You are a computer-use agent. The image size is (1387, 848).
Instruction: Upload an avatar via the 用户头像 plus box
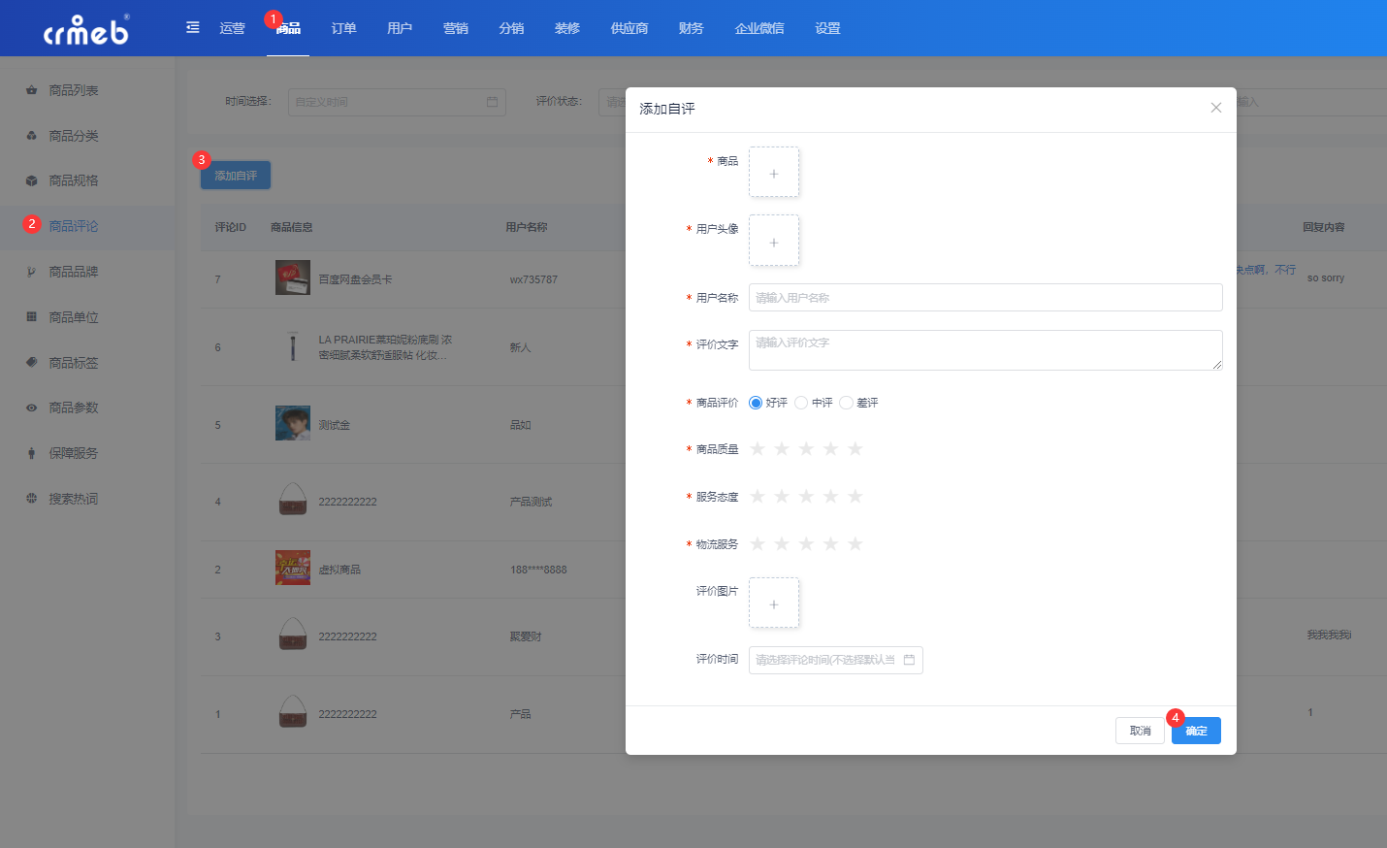coord(774,241)
